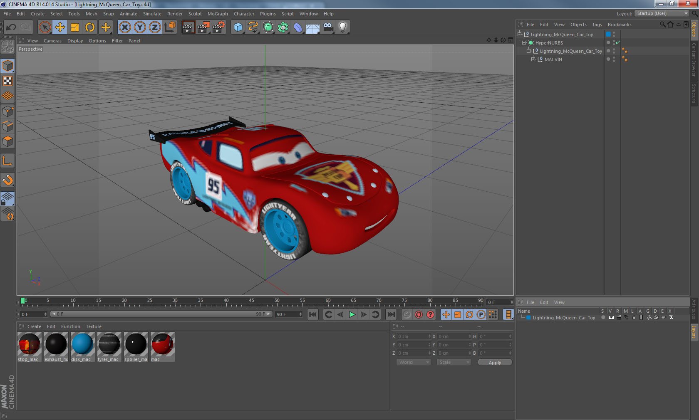This screenshot has width=699, height=420.
Task: Go to start of animation
Action: pyautogui.click(x=313, y=315)
